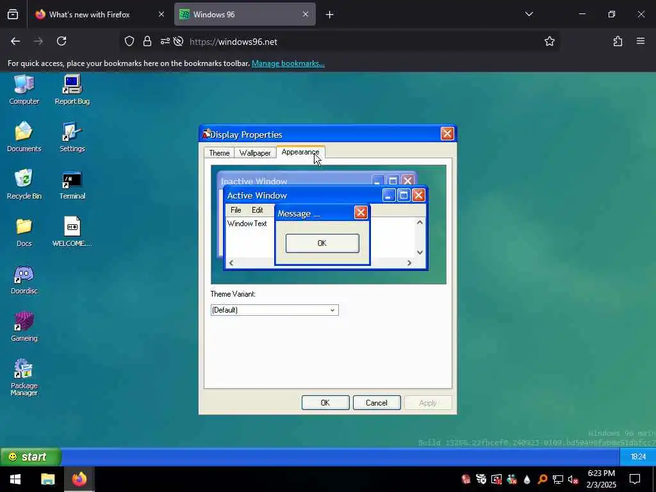Switch to the Wallpaper tab

(255, 152)
